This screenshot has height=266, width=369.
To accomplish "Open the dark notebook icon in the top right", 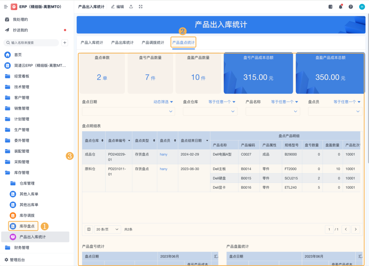I will [x=330, y=7].
